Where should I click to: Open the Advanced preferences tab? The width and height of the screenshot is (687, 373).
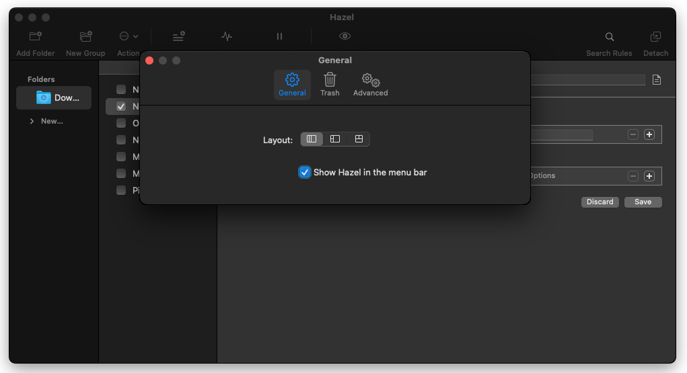tap(370, 85)
